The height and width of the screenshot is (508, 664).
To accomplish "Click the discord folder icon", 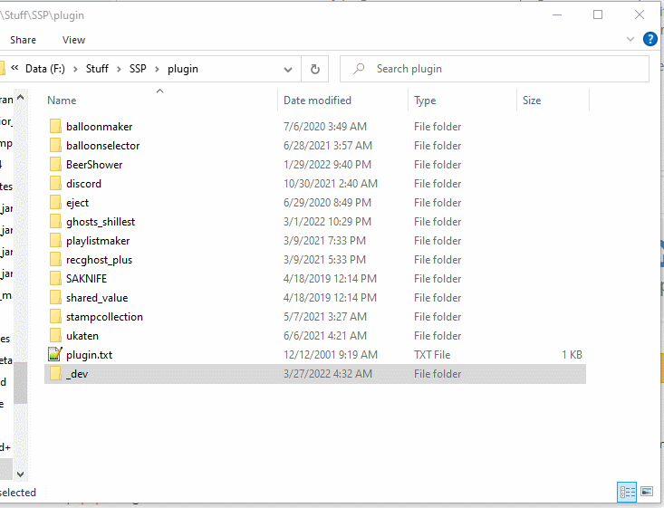I will [55, 184].
